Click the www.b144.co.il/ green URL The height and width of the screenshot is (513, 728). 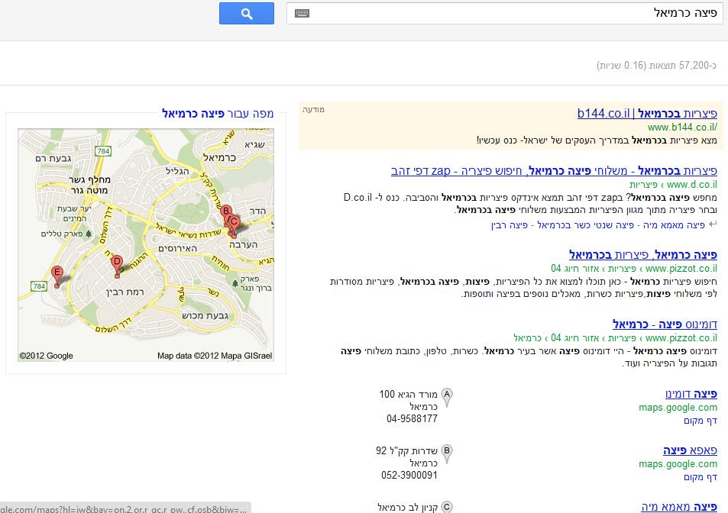click(682, 127)
